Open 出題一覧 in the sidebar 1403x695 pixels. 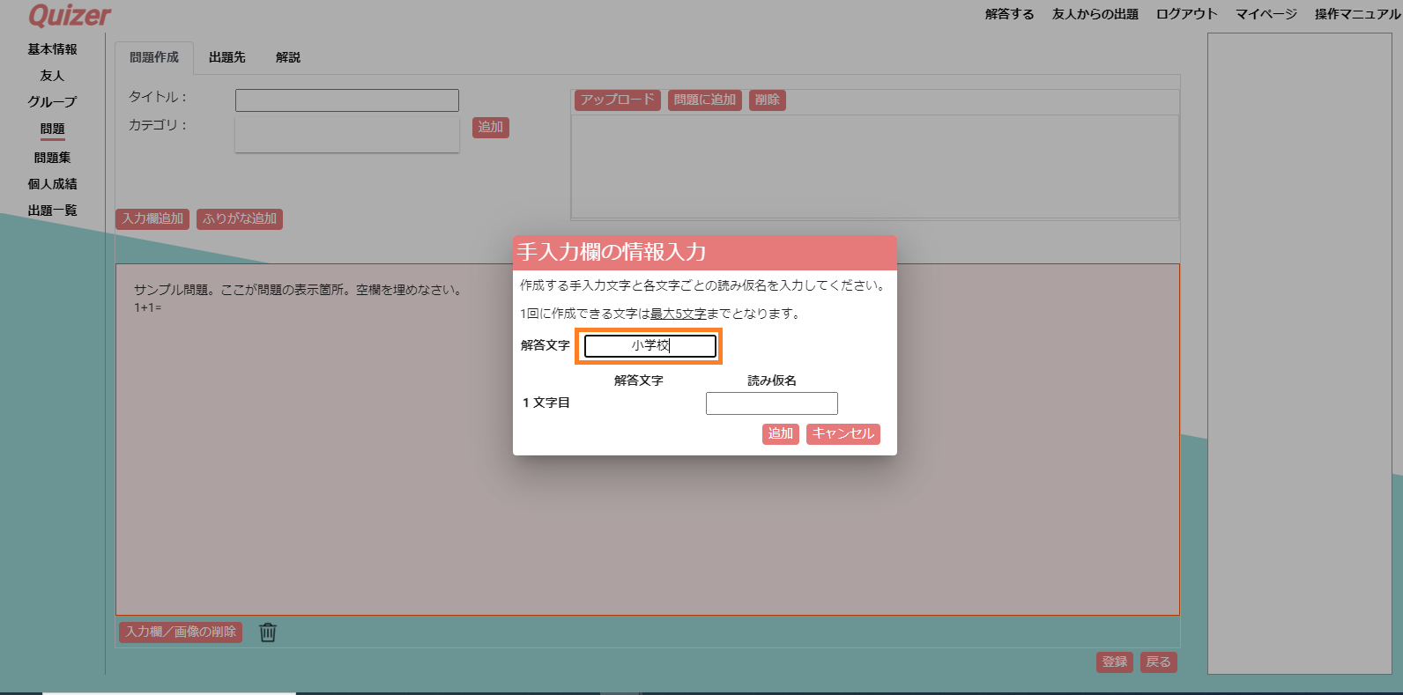[x=52, y=211]
